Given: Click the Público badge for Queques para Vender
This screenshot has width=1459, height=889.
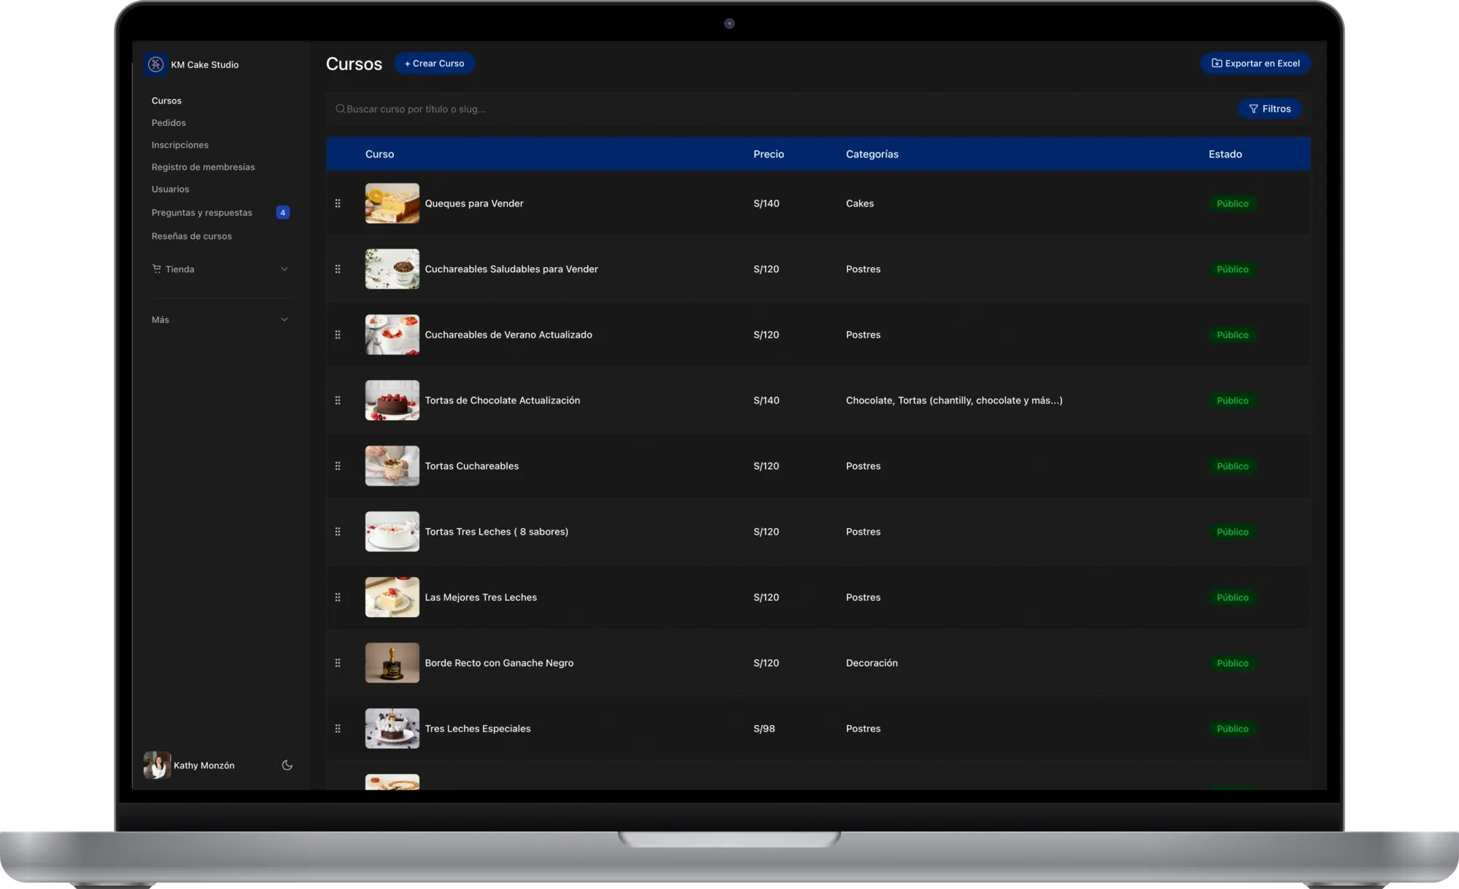Looking at the screenshot, I should 1232,203.
